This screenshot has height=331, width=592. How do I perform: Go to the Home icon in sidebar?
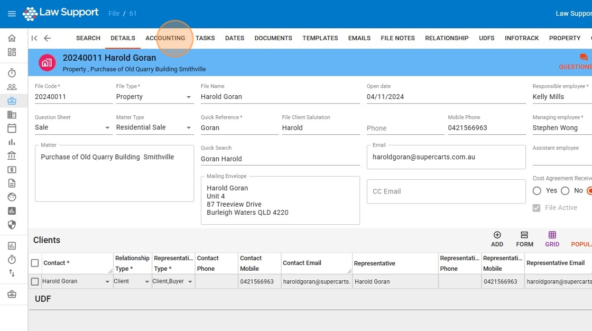[x=12, y=38]
